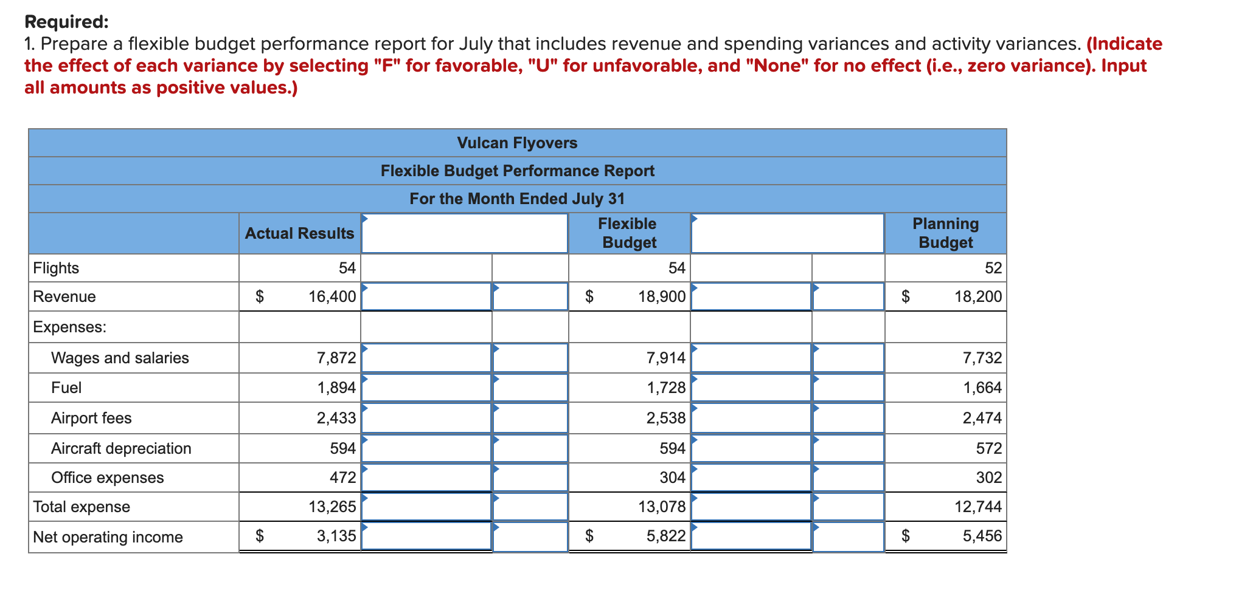Open Net operating income activity variance effect dropdown
Viewport: 1250px width, 602px height.
click(x=849, y=536)
